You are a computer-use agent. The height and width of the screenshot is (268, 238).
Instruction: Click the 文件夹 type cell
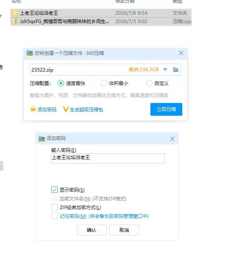[179, 13]
